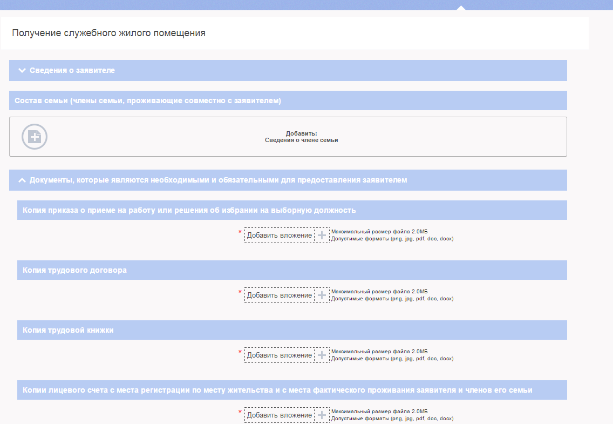Select the Копии лицевого счета header bar
Viewport: 613px width, 424px height.
tap(277, 390)
